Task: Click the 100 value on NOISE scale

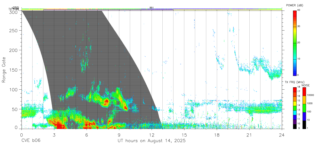Action: 309,111
